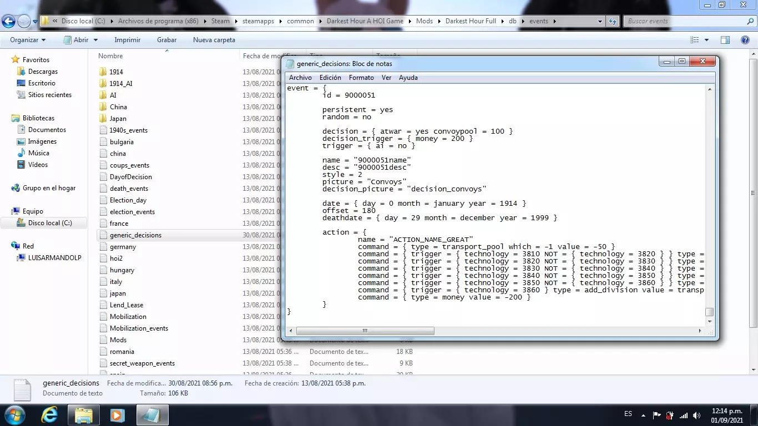Open the 1914_AI folder
This screenshot has width=758, height=426.
point(120,84)
